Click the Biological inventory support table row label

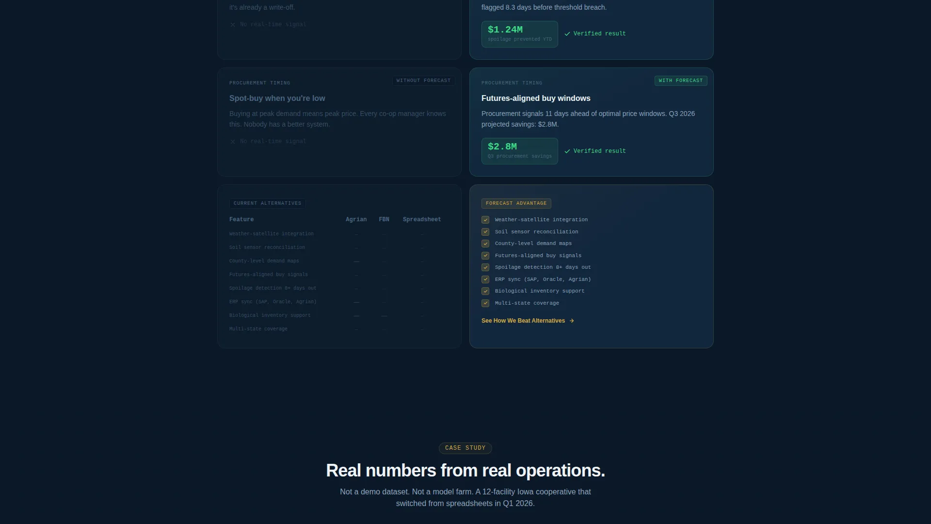(x=270, y=315)
